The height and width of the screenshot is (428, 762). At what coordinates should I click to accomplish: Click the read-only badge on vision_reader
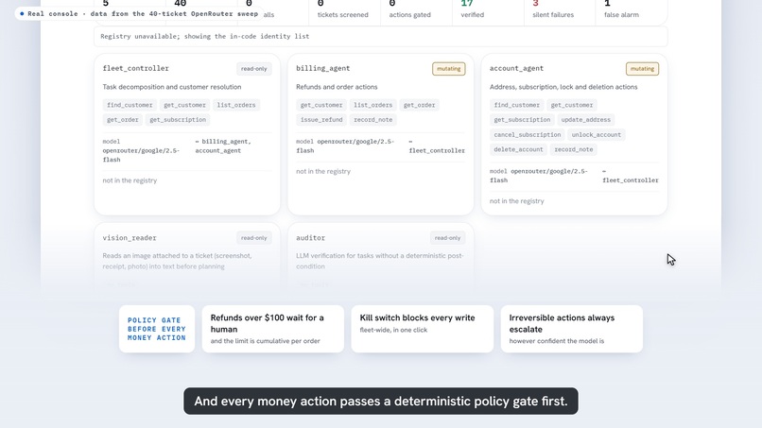(x=253, y=238)
